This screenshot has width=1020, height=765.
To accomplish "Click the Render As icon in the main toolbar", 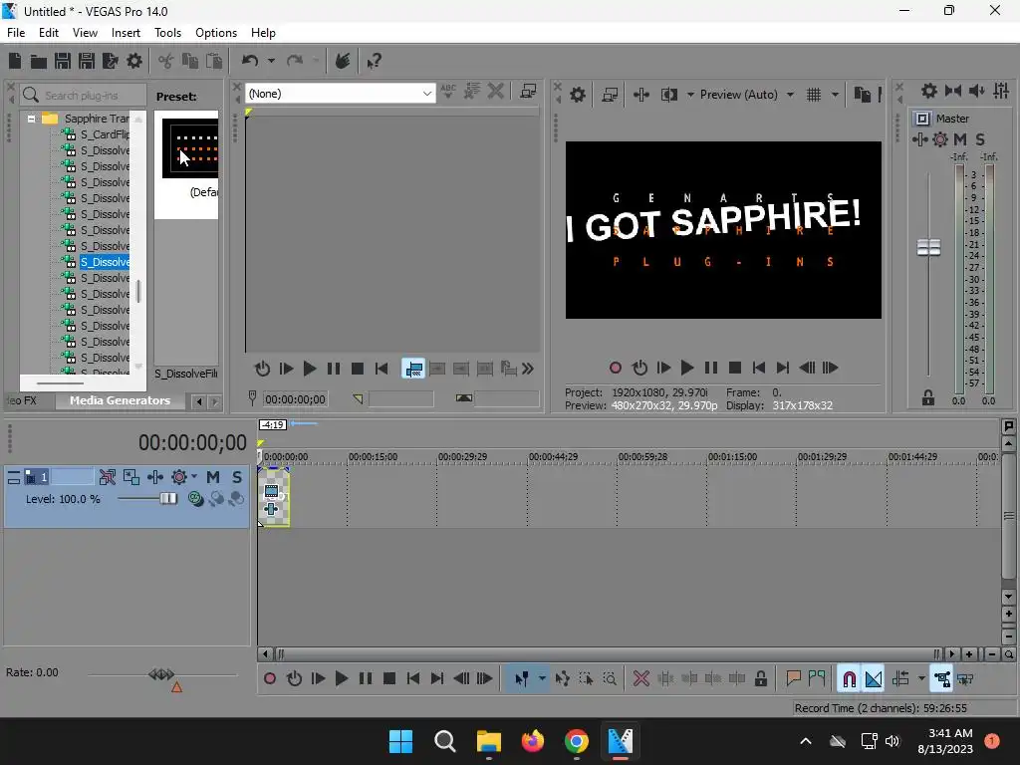I will [x=111, y=61].
